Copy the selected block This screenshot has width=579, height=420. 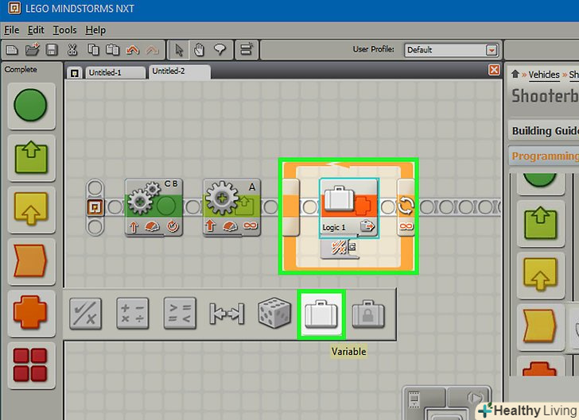[93, 49]
